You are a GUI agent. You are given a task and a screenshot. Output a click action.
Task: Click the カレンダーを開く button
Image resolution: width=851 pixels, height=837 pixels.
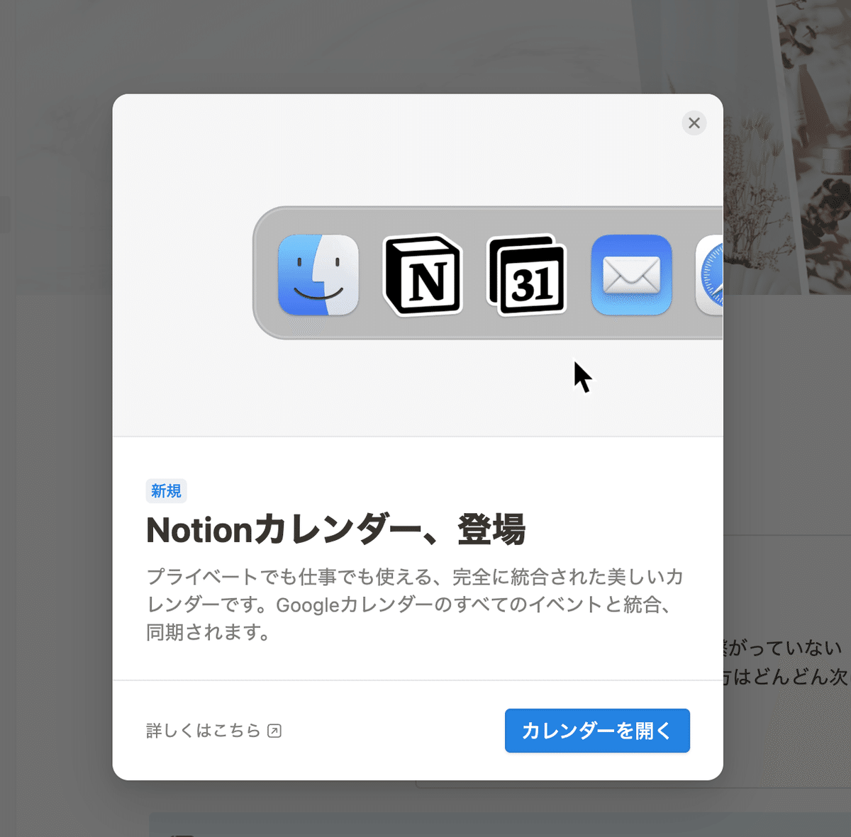597,731
